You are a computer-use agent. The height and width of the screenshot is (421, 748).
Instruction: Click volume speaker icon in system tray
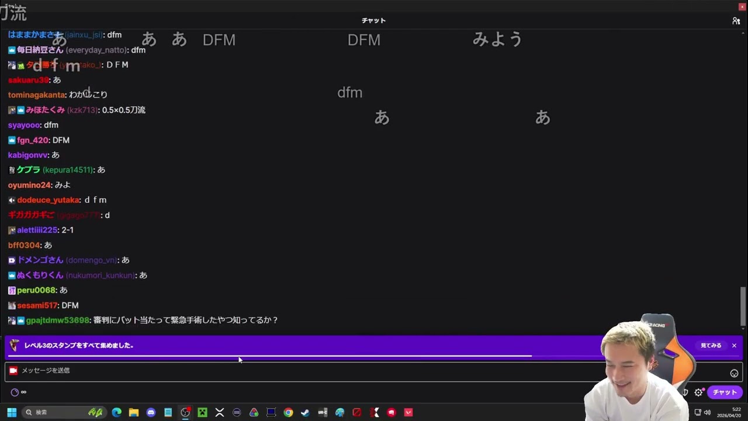[x=708, y=412]
